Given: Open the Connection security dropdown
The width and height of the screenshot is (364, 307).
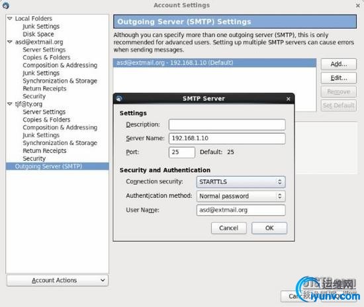Looking at the screenshot, I should (241, 182).
